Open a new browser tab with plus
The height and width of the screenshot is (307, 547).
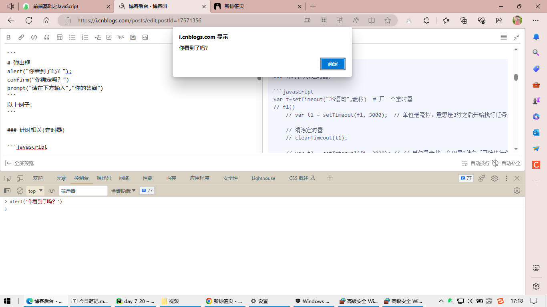[x=313, y=6]
